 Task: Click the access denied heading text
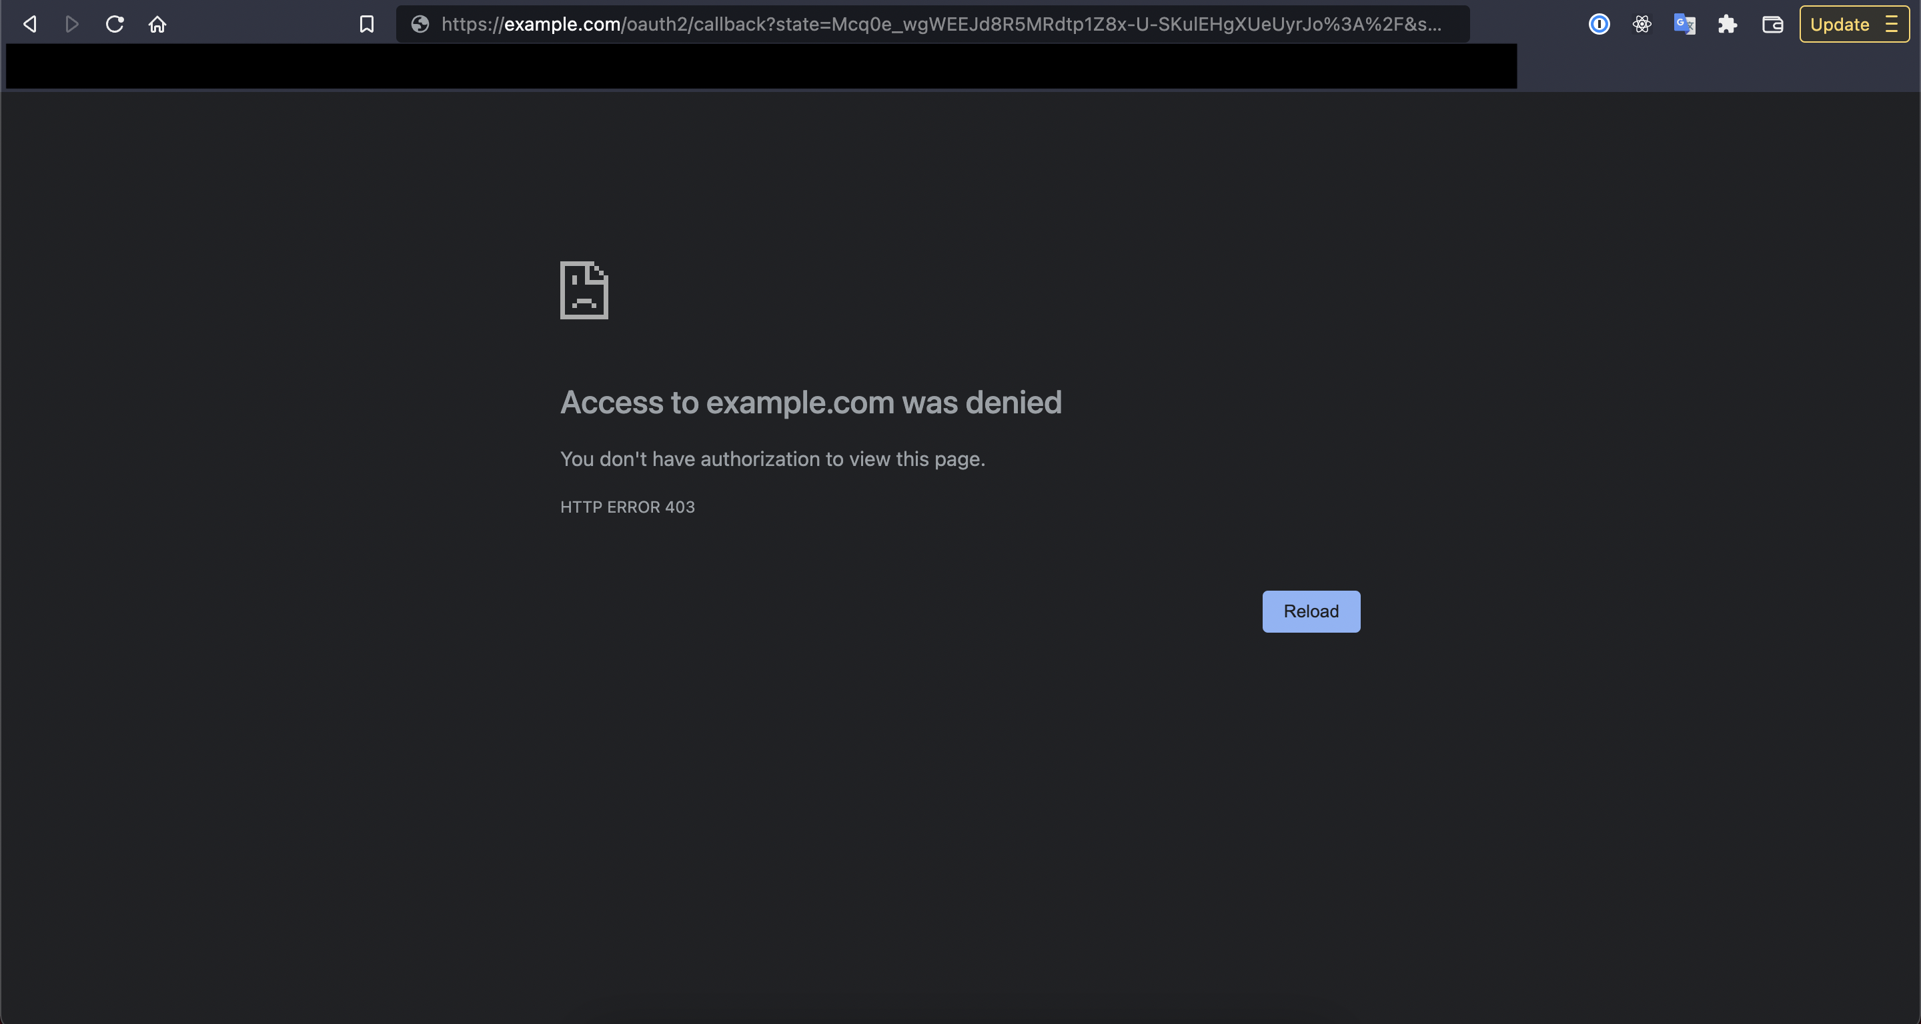click(x=810, y=403)
